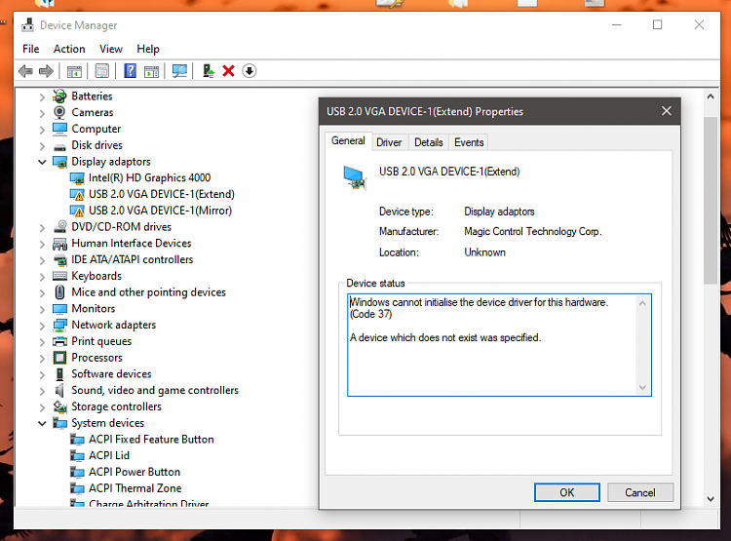Expand the Computer node
The width and height of the screenshot is (731, 541).
tap(42, 130)
